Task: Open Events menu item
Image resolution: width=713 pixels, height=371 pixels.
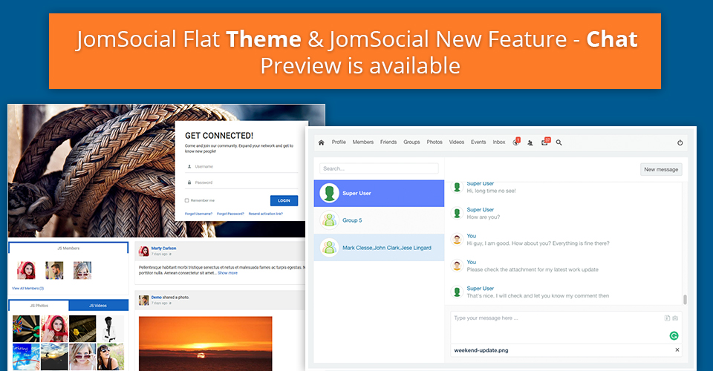Action: pos(478,142)
